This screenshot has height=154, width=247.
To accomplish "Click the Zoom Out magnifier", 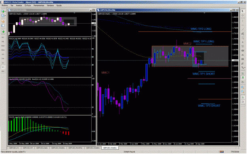I will [243, 92].
